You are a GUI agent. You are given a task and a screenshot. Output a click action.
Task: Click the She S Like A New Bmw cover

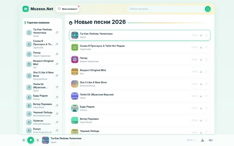coord(75,84)
